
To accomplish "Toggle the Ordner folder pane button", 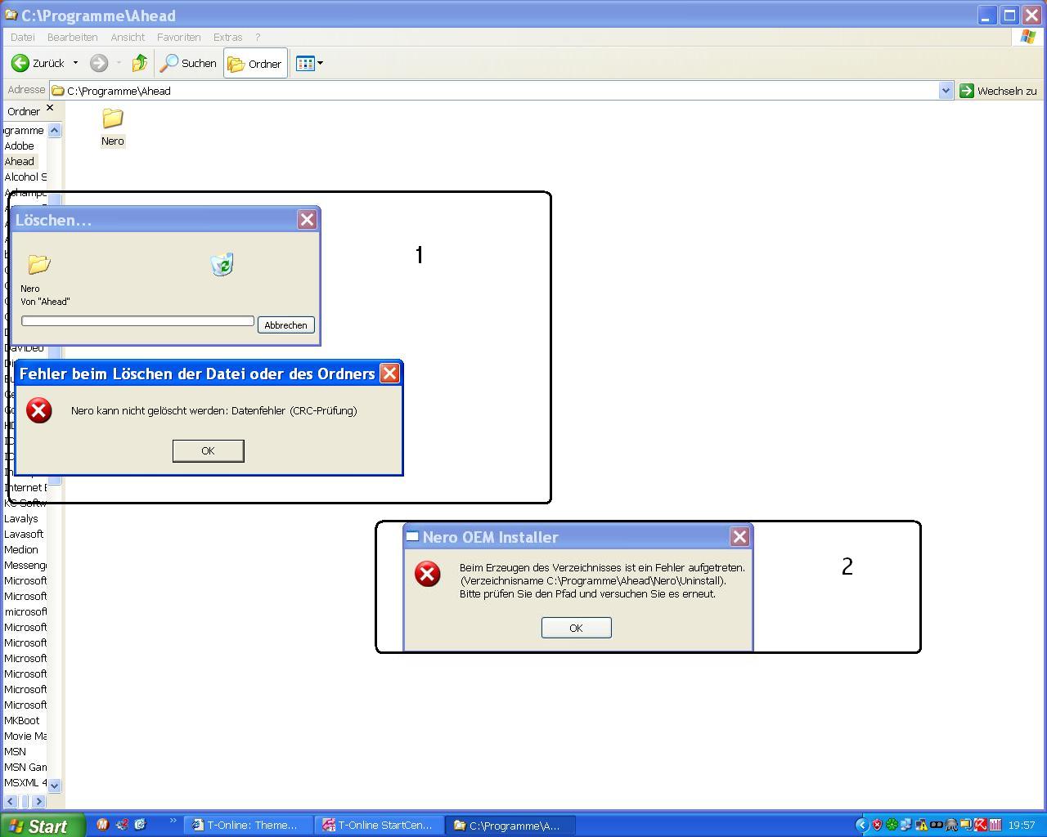I will click(x=255, y=64).
